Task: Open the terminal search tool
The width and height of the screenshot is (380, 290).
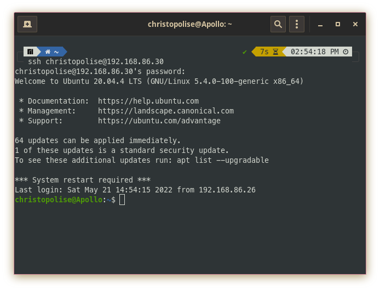Action: click(x=278, y=24)
